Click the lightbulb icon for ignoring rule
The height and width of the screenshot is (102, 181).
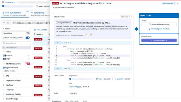click(x=150, y=29)
